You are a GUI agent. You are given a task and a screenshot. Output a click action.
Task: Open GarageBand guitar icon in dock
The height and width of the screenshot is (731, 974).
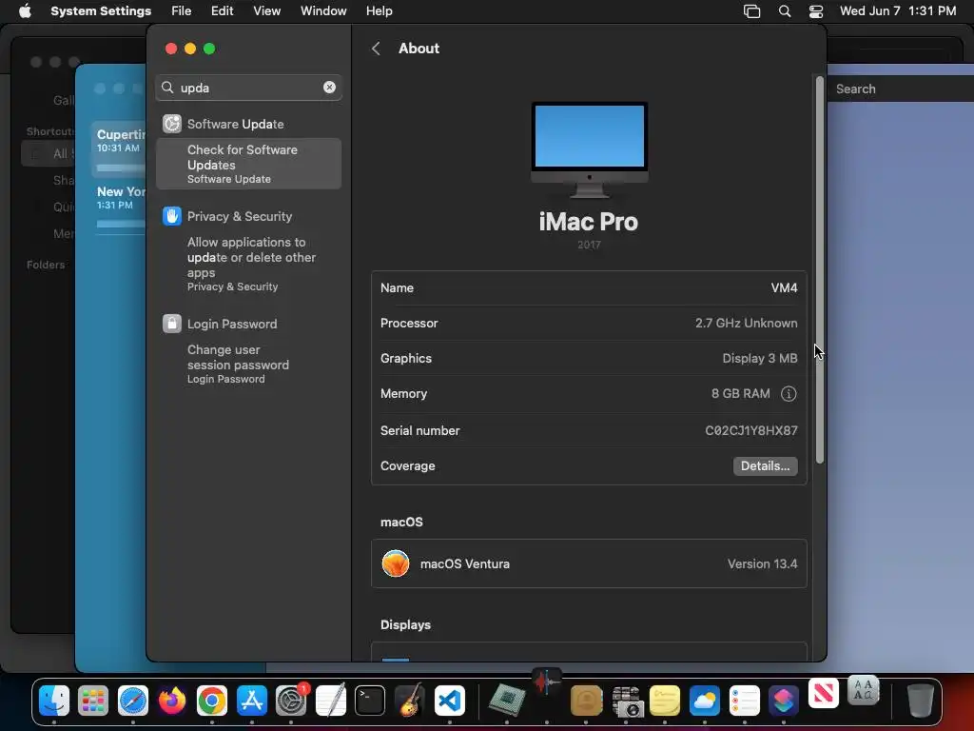click(409, 701)
